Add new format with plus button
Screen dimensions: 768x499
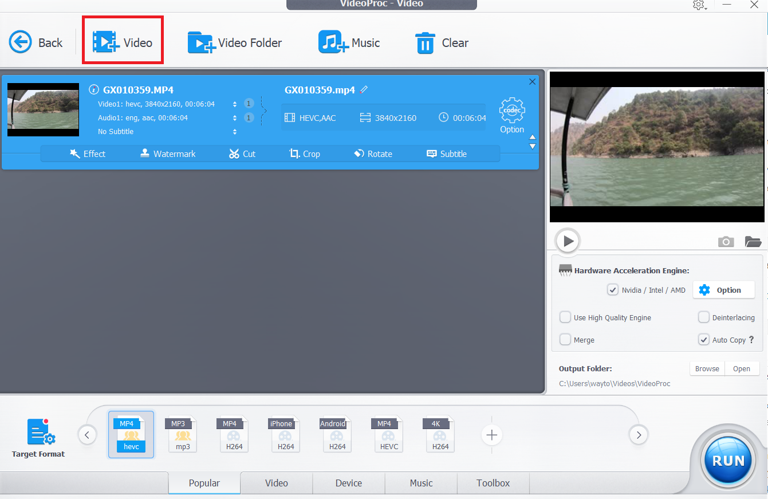491,435
